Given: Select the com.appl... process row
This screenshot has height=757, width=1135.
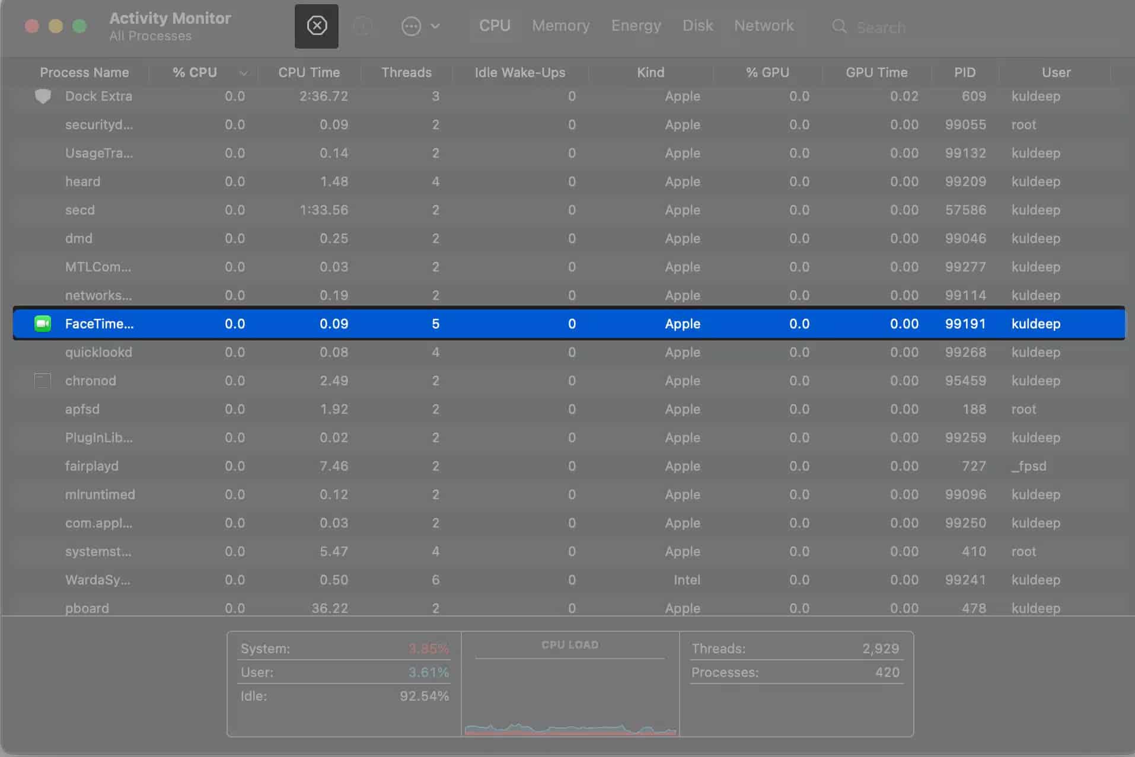Looking at the screenshot, I should pos(569,523).
